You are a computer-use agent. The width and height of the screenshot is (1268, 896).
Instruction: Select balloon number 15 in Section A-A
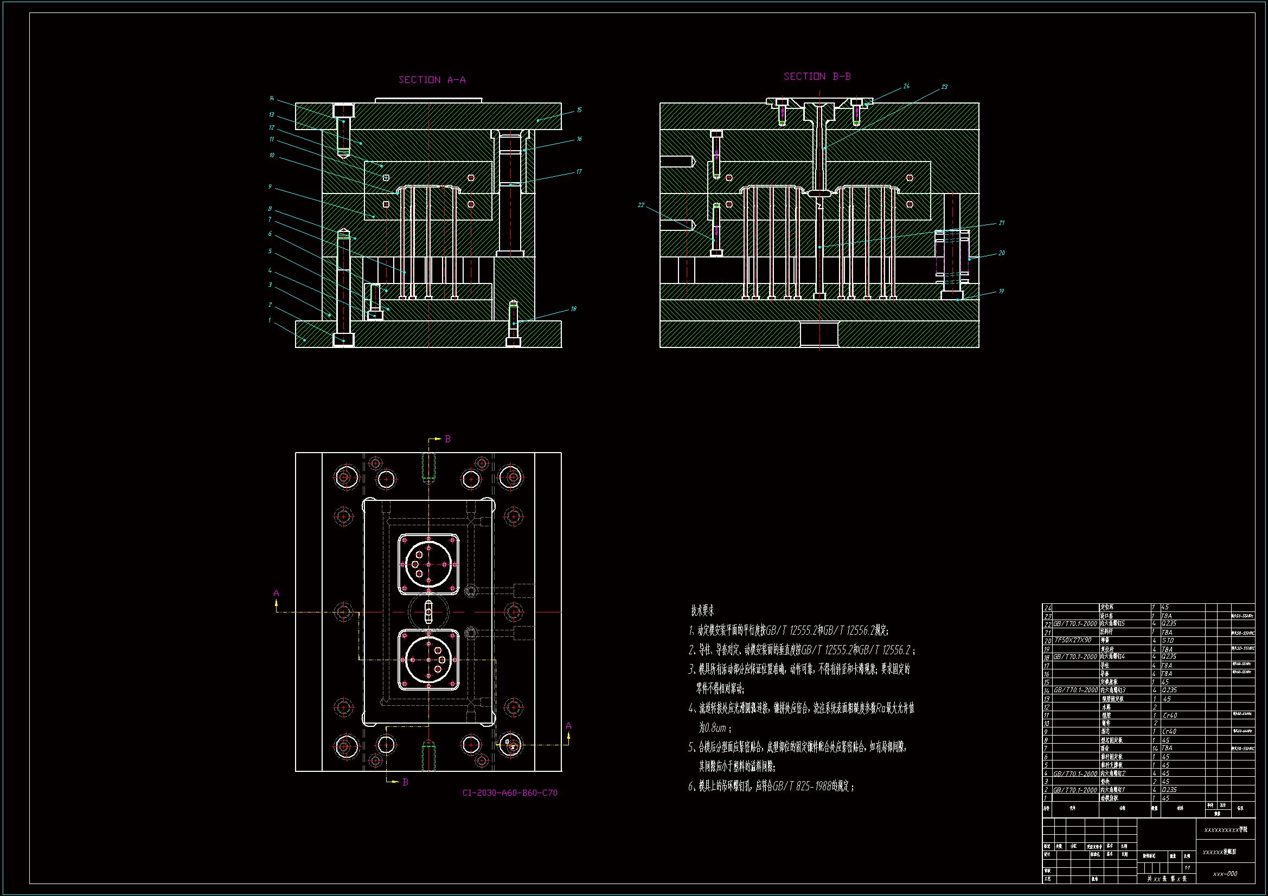pos(579,111)
